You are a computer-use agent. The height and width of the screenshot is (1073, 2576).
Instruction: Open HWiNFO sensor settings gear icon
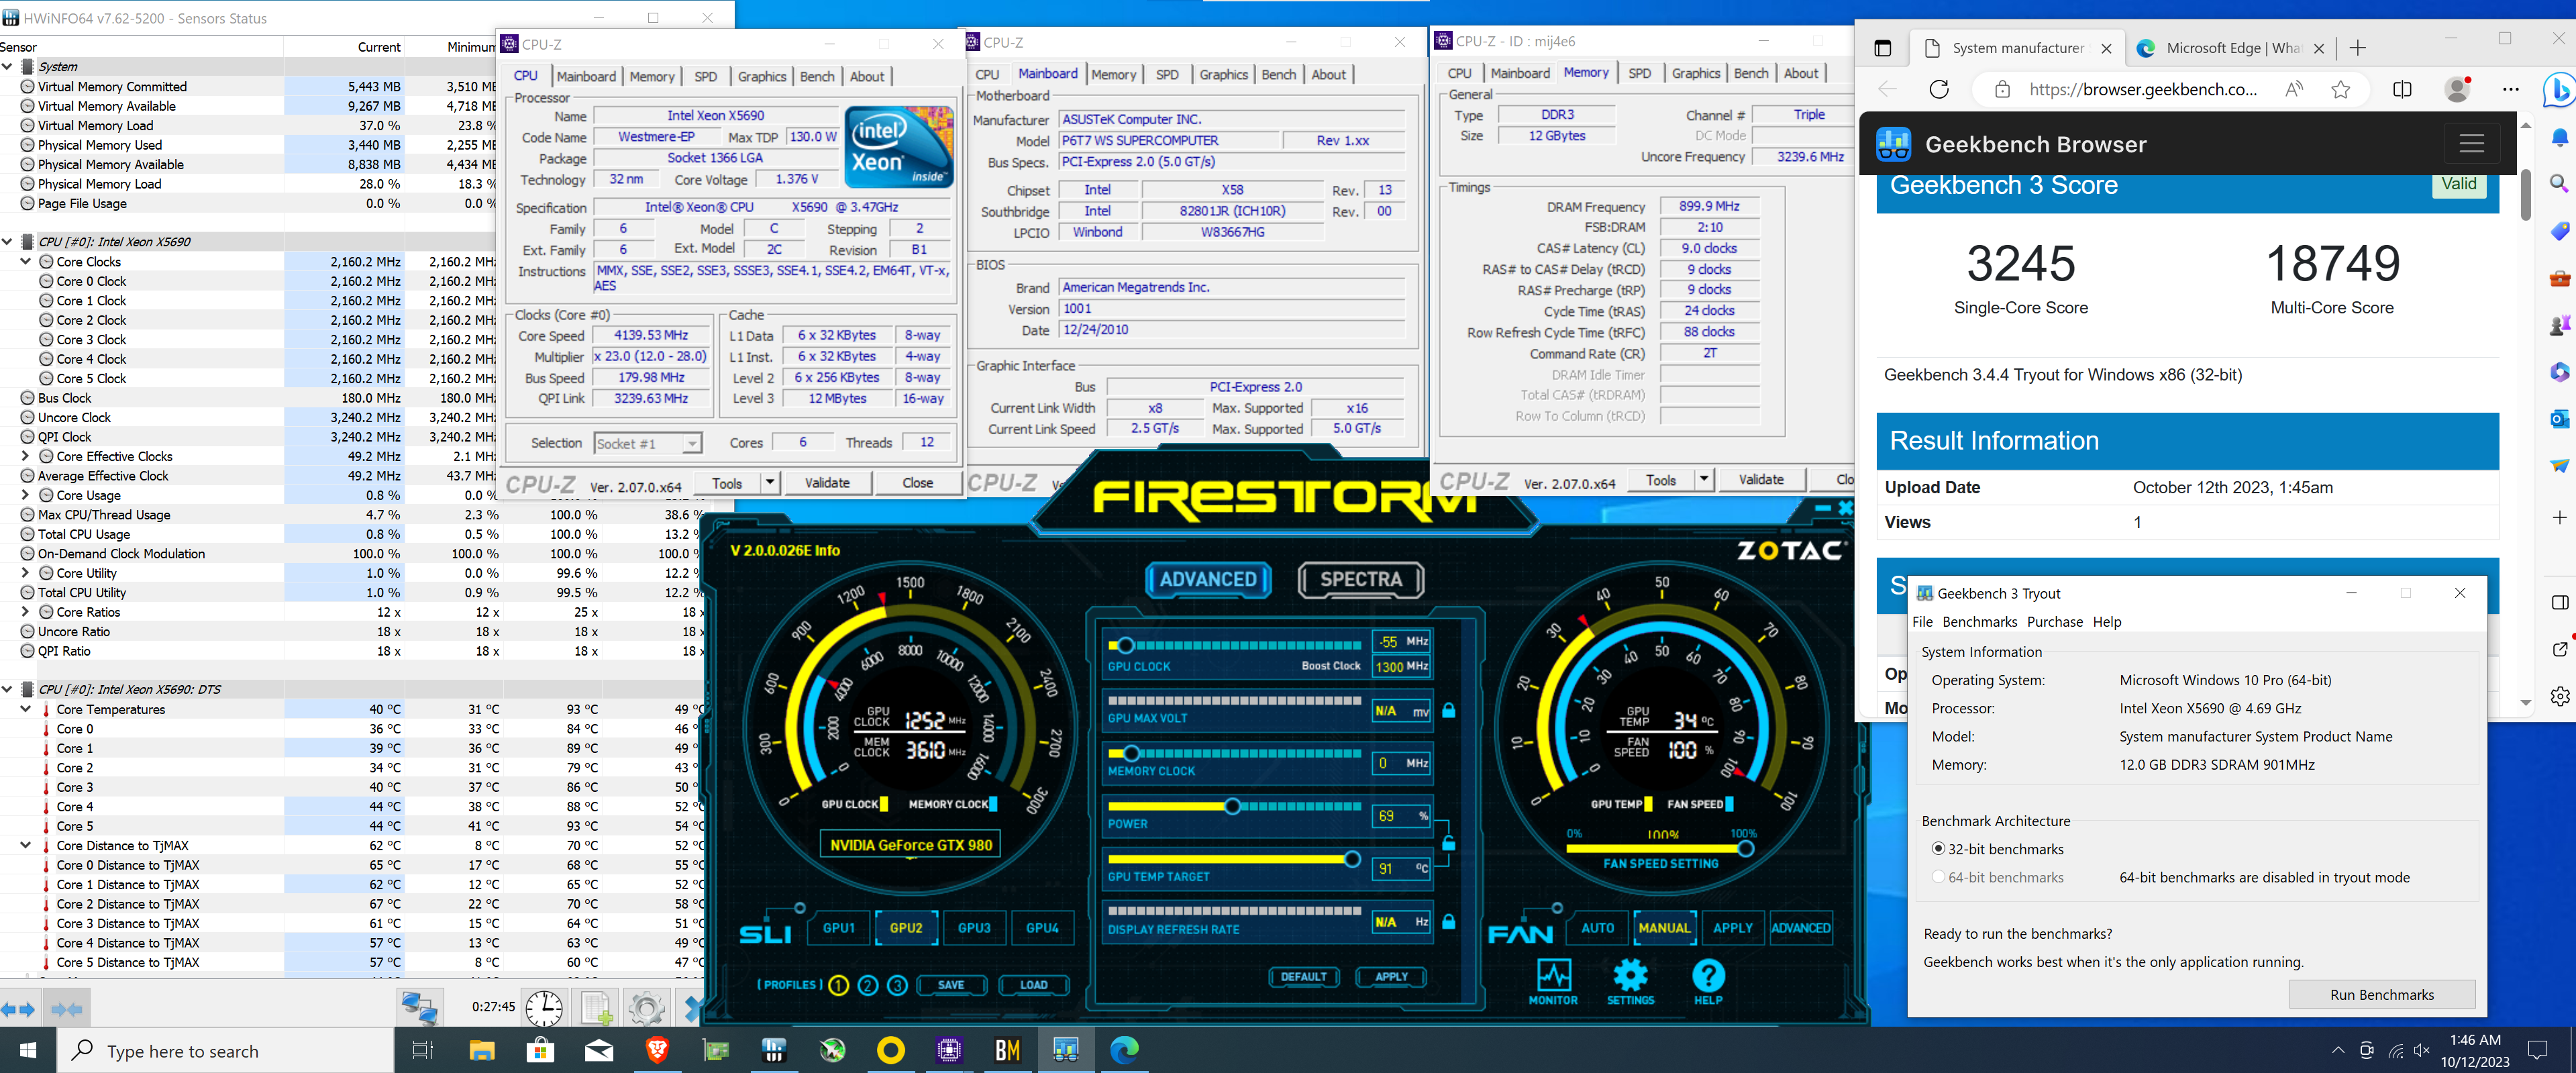coord(647,1008)
